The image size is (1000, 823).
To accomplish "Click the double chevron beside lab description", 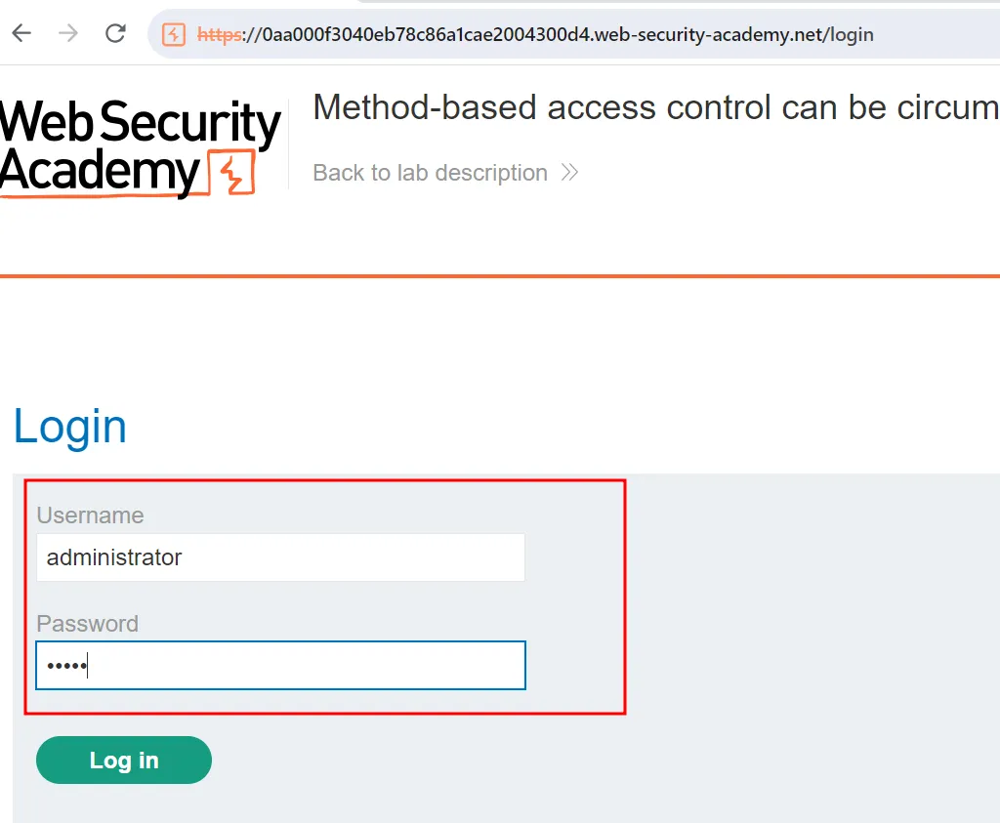I will (570, 173).
